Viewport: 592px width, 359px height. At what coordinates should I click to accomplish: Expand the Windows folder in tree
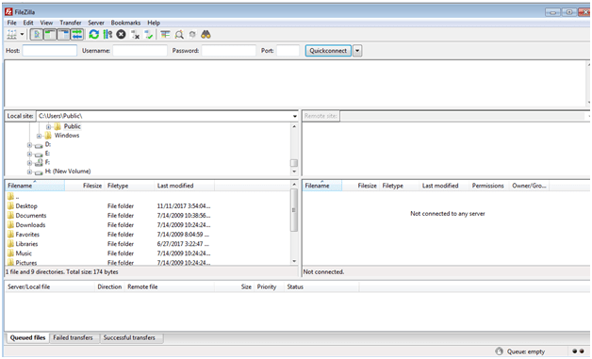(39, 136)
